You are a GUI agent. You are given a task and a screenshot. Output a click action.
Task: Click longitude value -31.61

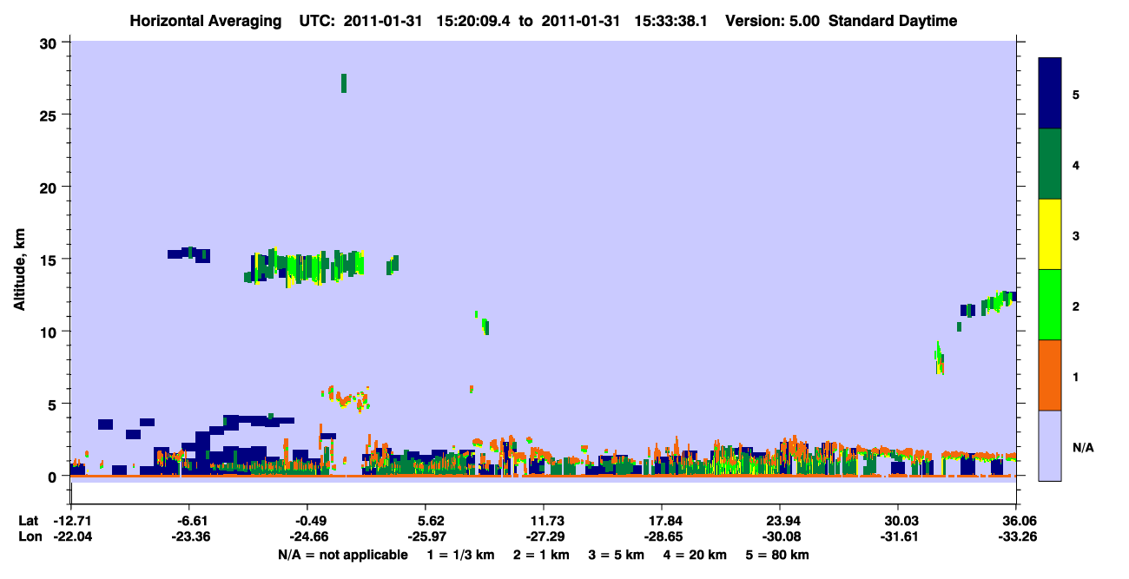pyautogui.click(x=898, y=537)
